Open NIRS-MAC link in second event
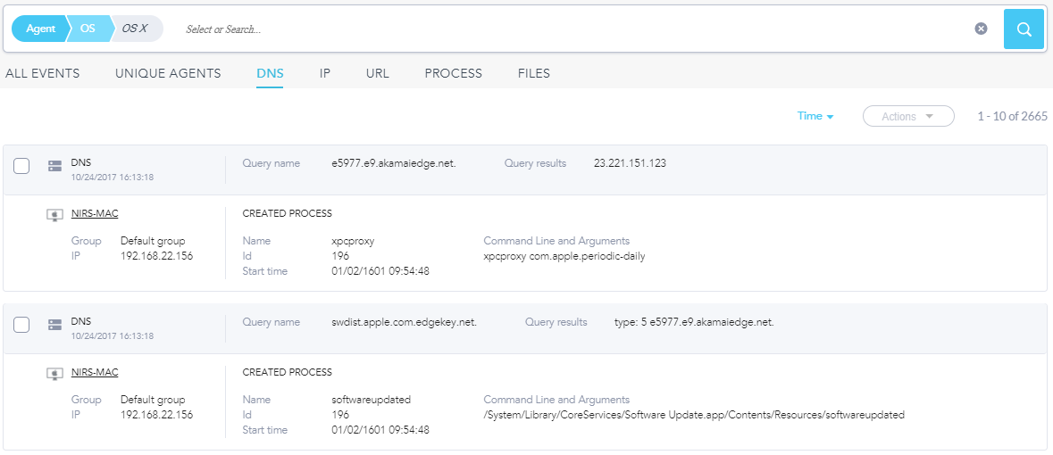 [x=95, y=373]
